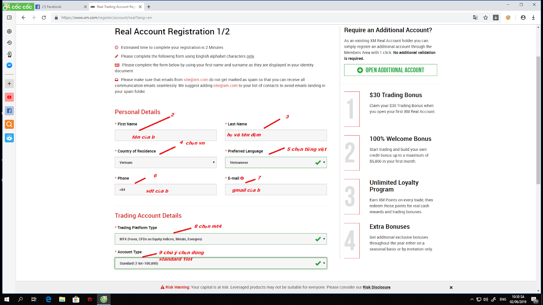Open orange search sidebar shortcut
Image resolution: width=543 pixels, height=305 pixels.
tap(9, 124)
